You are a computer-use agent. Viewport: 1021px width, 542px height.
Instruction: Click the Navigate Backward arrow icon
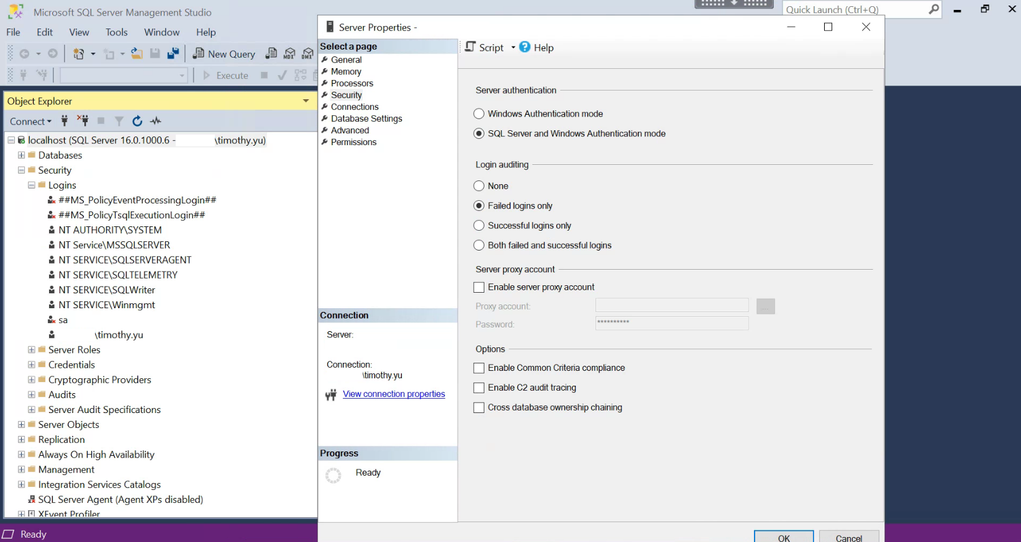pyautogui.click(x=24, y=54)
